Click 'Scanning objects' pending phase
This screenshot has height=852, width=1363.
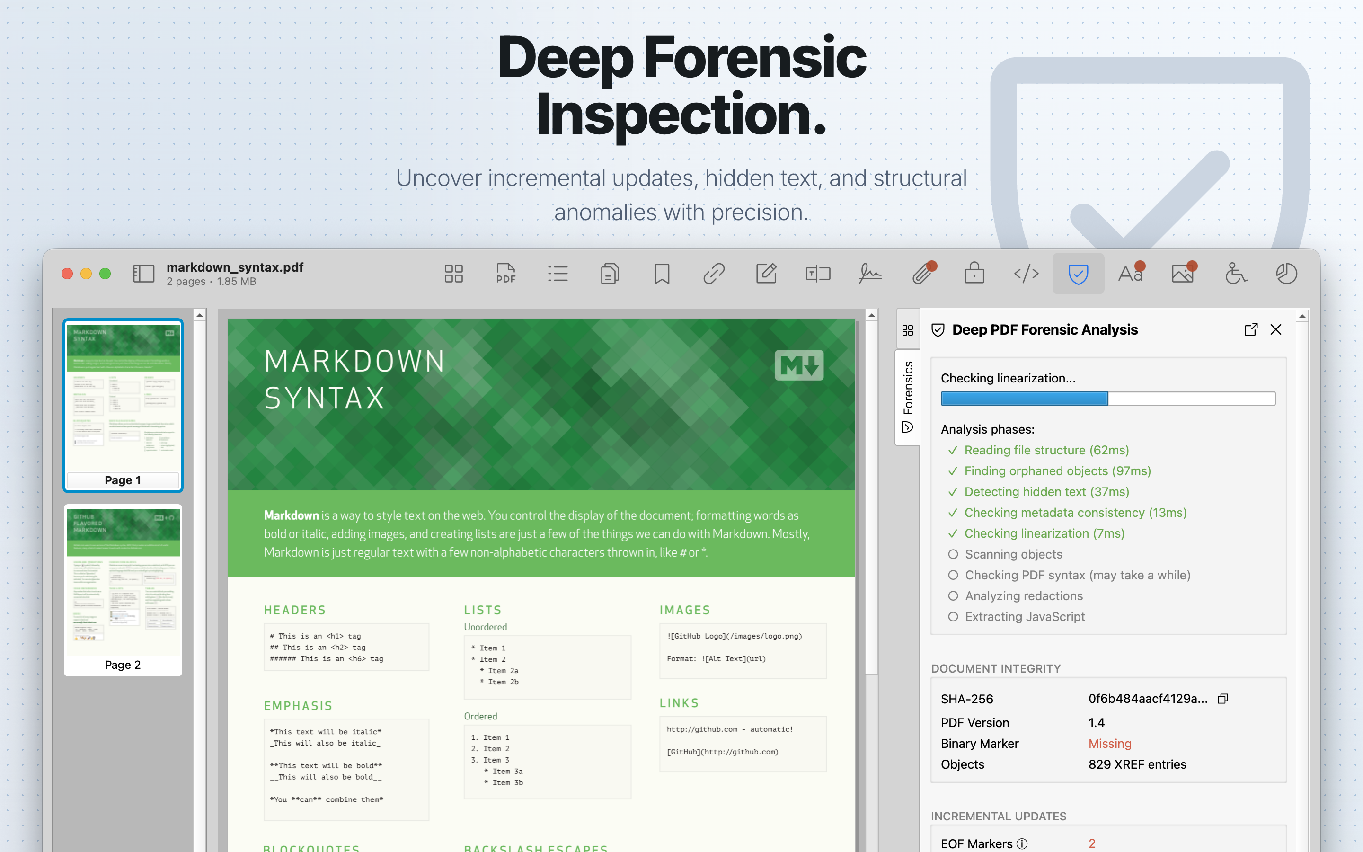pyautogui.click(x=1013, y=554)
